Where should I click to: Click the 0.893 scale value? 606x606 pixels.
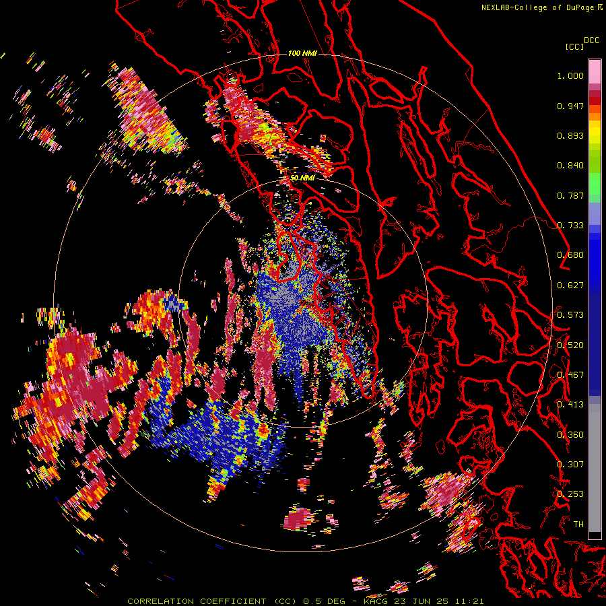pos(570,135)
